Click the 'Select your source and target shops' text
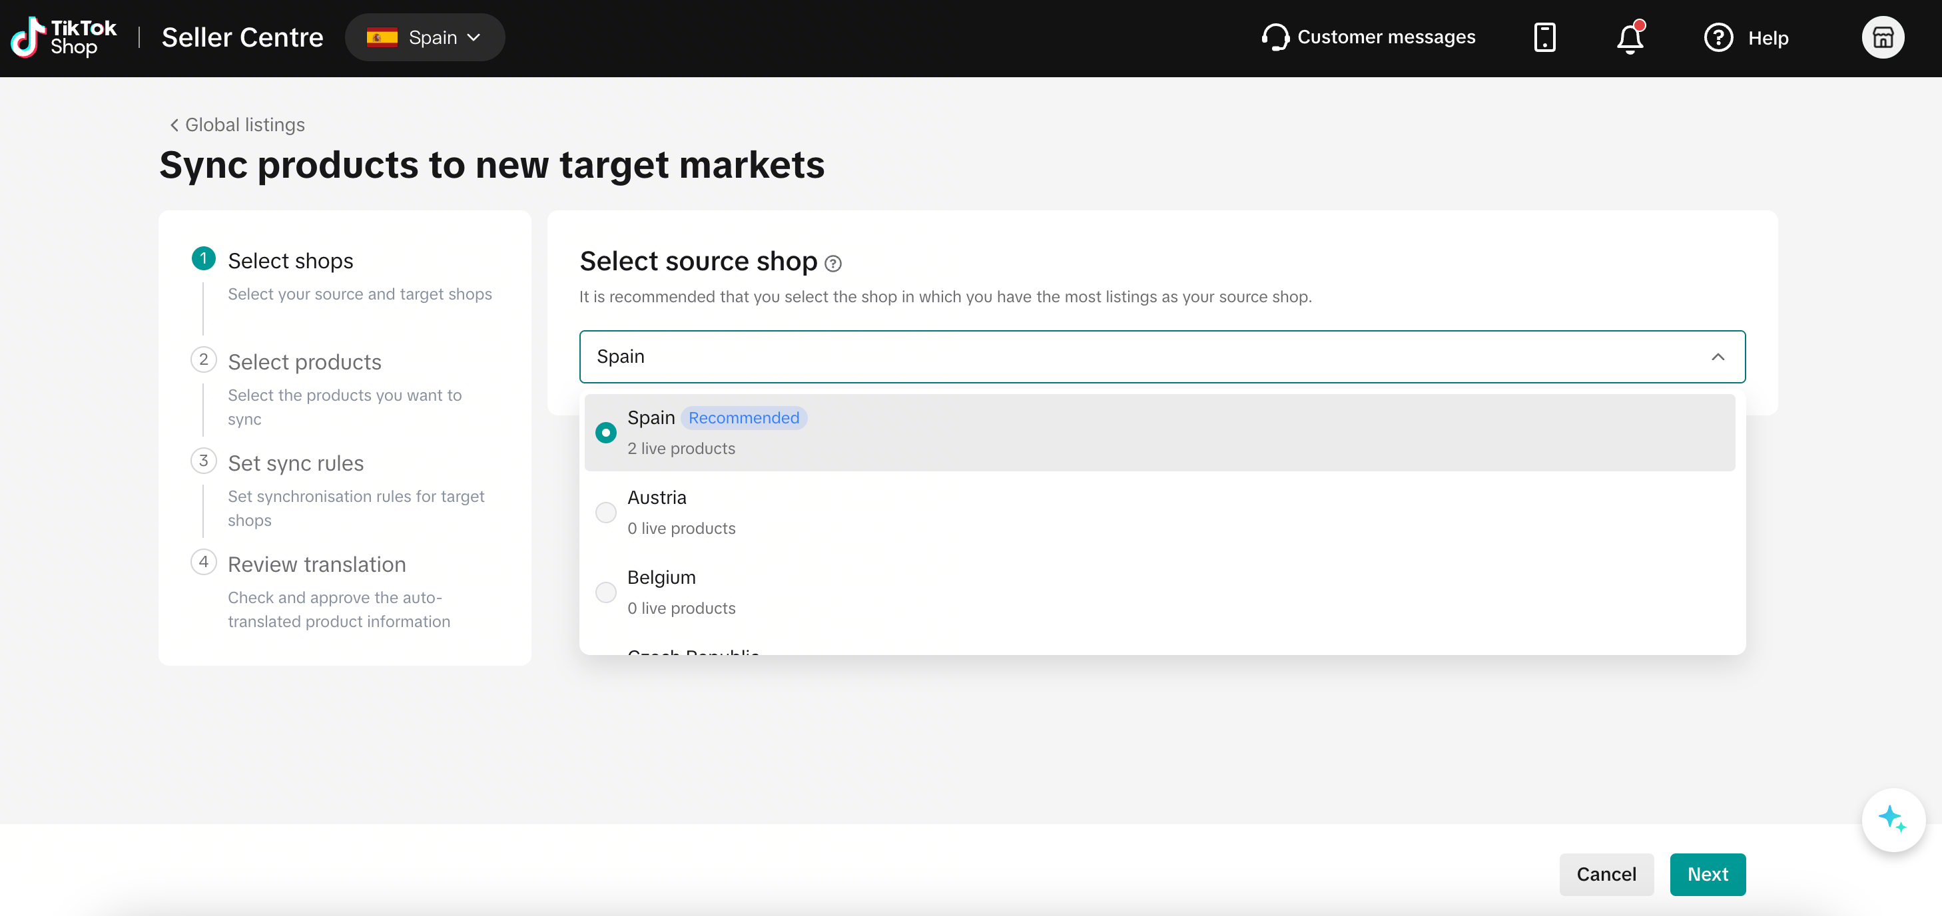 pos(360,294)
